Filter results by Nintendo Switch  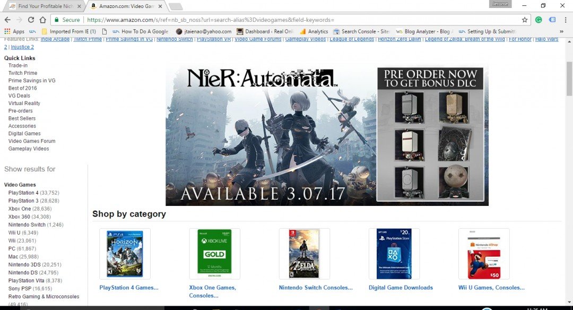(27, 225)
